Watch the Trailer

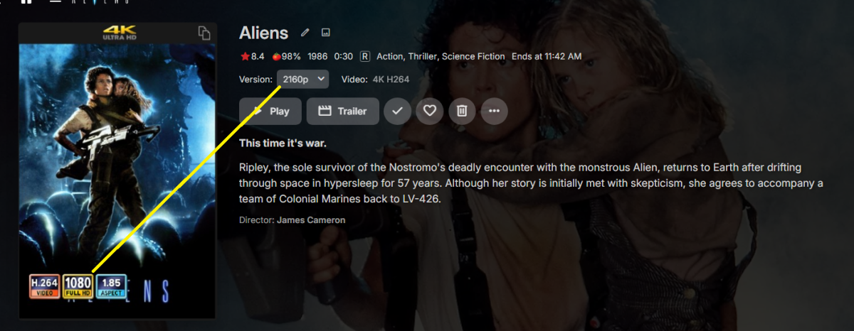(x=342, y=111)
